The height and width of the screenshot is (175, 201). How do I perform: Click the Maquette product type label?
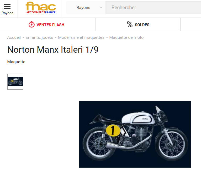tap(16, 62)
